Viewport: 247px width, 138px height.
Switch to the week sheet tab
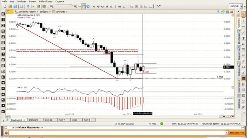76,120
